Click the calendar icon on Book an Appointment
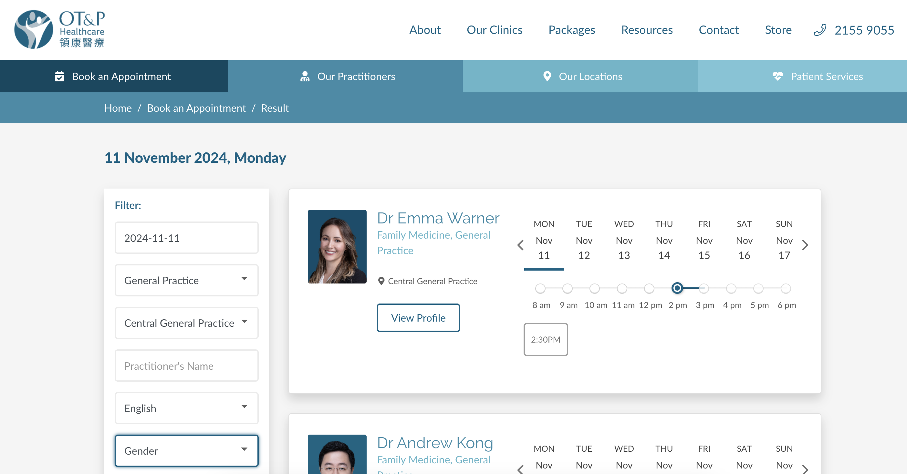 click(59, 76)
